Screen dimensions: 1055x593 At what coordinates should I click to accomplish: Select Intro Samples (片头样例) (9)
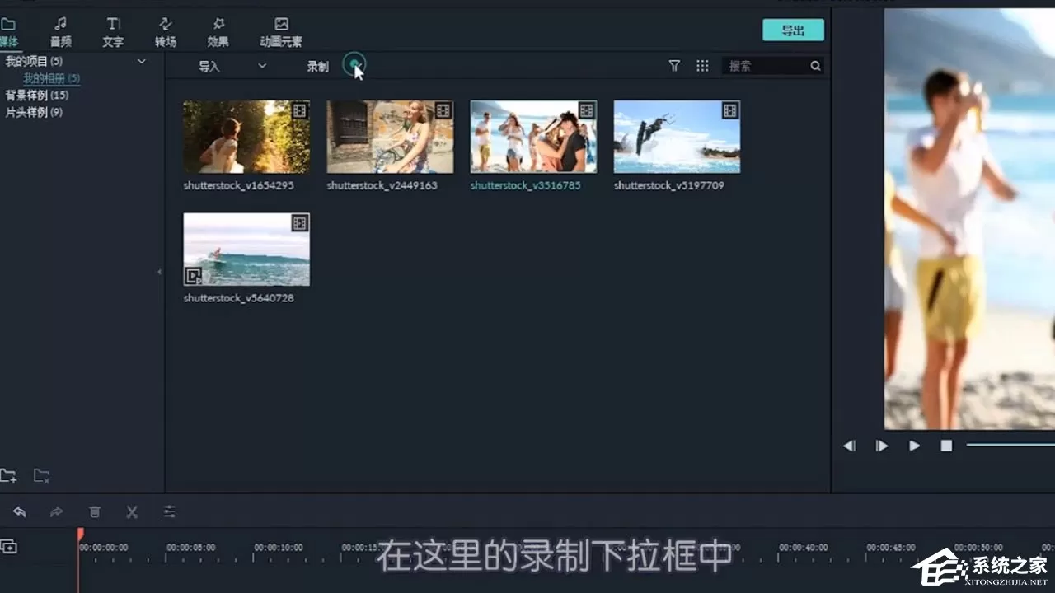tap(34, 113)
